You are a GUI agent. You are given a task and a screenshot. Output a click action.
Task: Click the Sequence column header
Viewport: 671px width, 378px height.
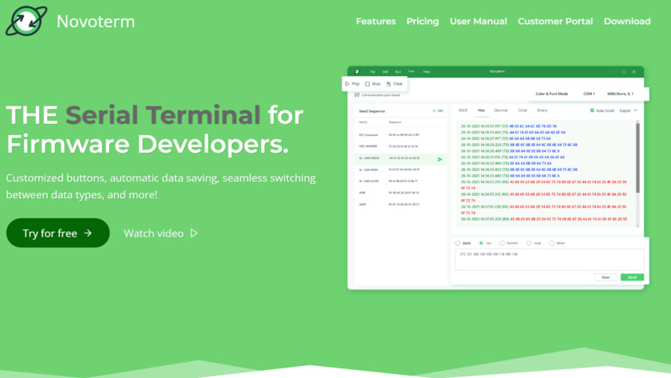click(395, 122)
